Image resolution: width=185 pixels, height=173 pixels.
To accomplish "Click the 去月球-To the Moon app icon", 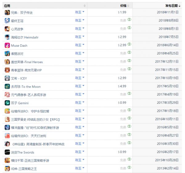I will pyautogui.click(x=7, y=86).
